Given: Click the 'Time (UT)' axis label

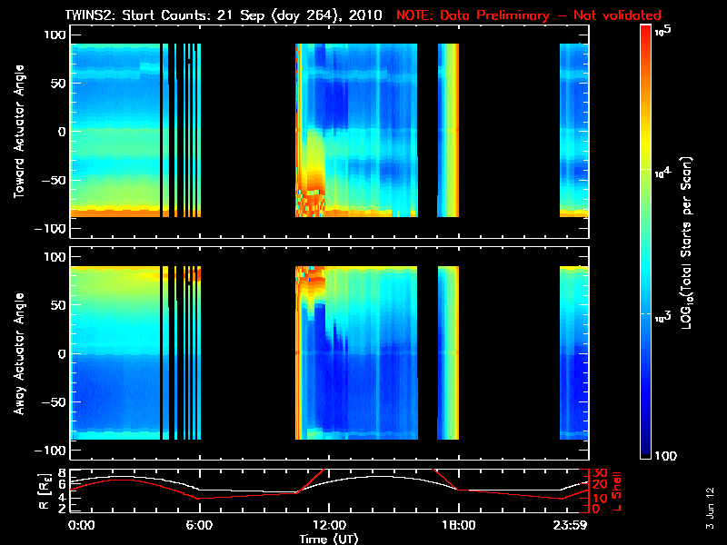Looking at the screenshot, I should 329,539.
